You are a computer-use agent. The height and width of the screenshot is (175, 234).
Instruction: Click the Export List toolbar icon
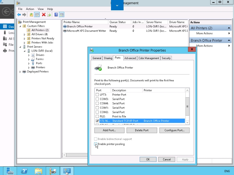[49, 15]
